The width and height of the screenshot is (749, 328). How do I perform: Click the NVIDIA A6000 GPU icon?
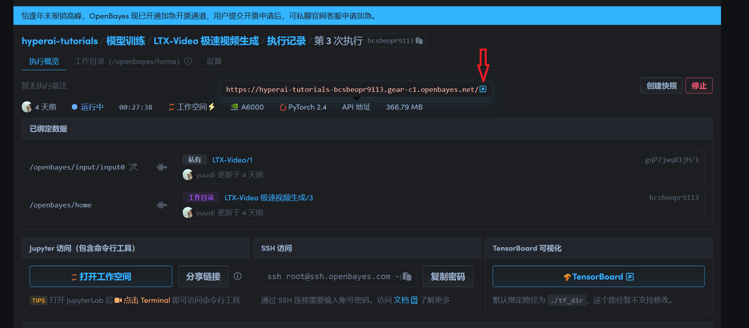tap(234, 107)
